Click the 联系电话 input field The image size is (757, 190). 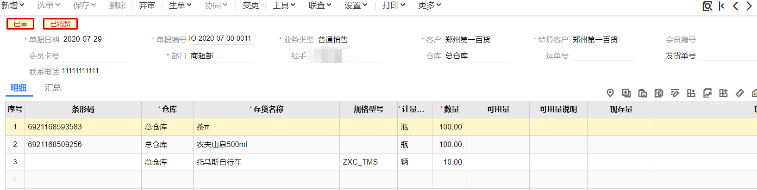tap(94, 71)
